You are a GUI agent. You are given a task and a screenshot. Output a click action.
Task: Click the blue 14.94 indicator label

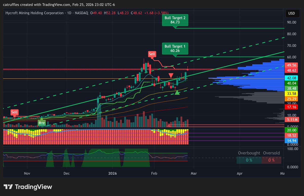(x=292, y=141)
